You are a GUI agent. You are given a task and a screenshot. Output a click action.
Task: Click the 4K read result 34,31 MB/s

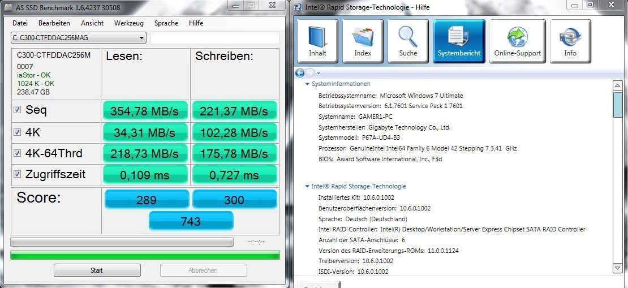[x=145, y=132]
